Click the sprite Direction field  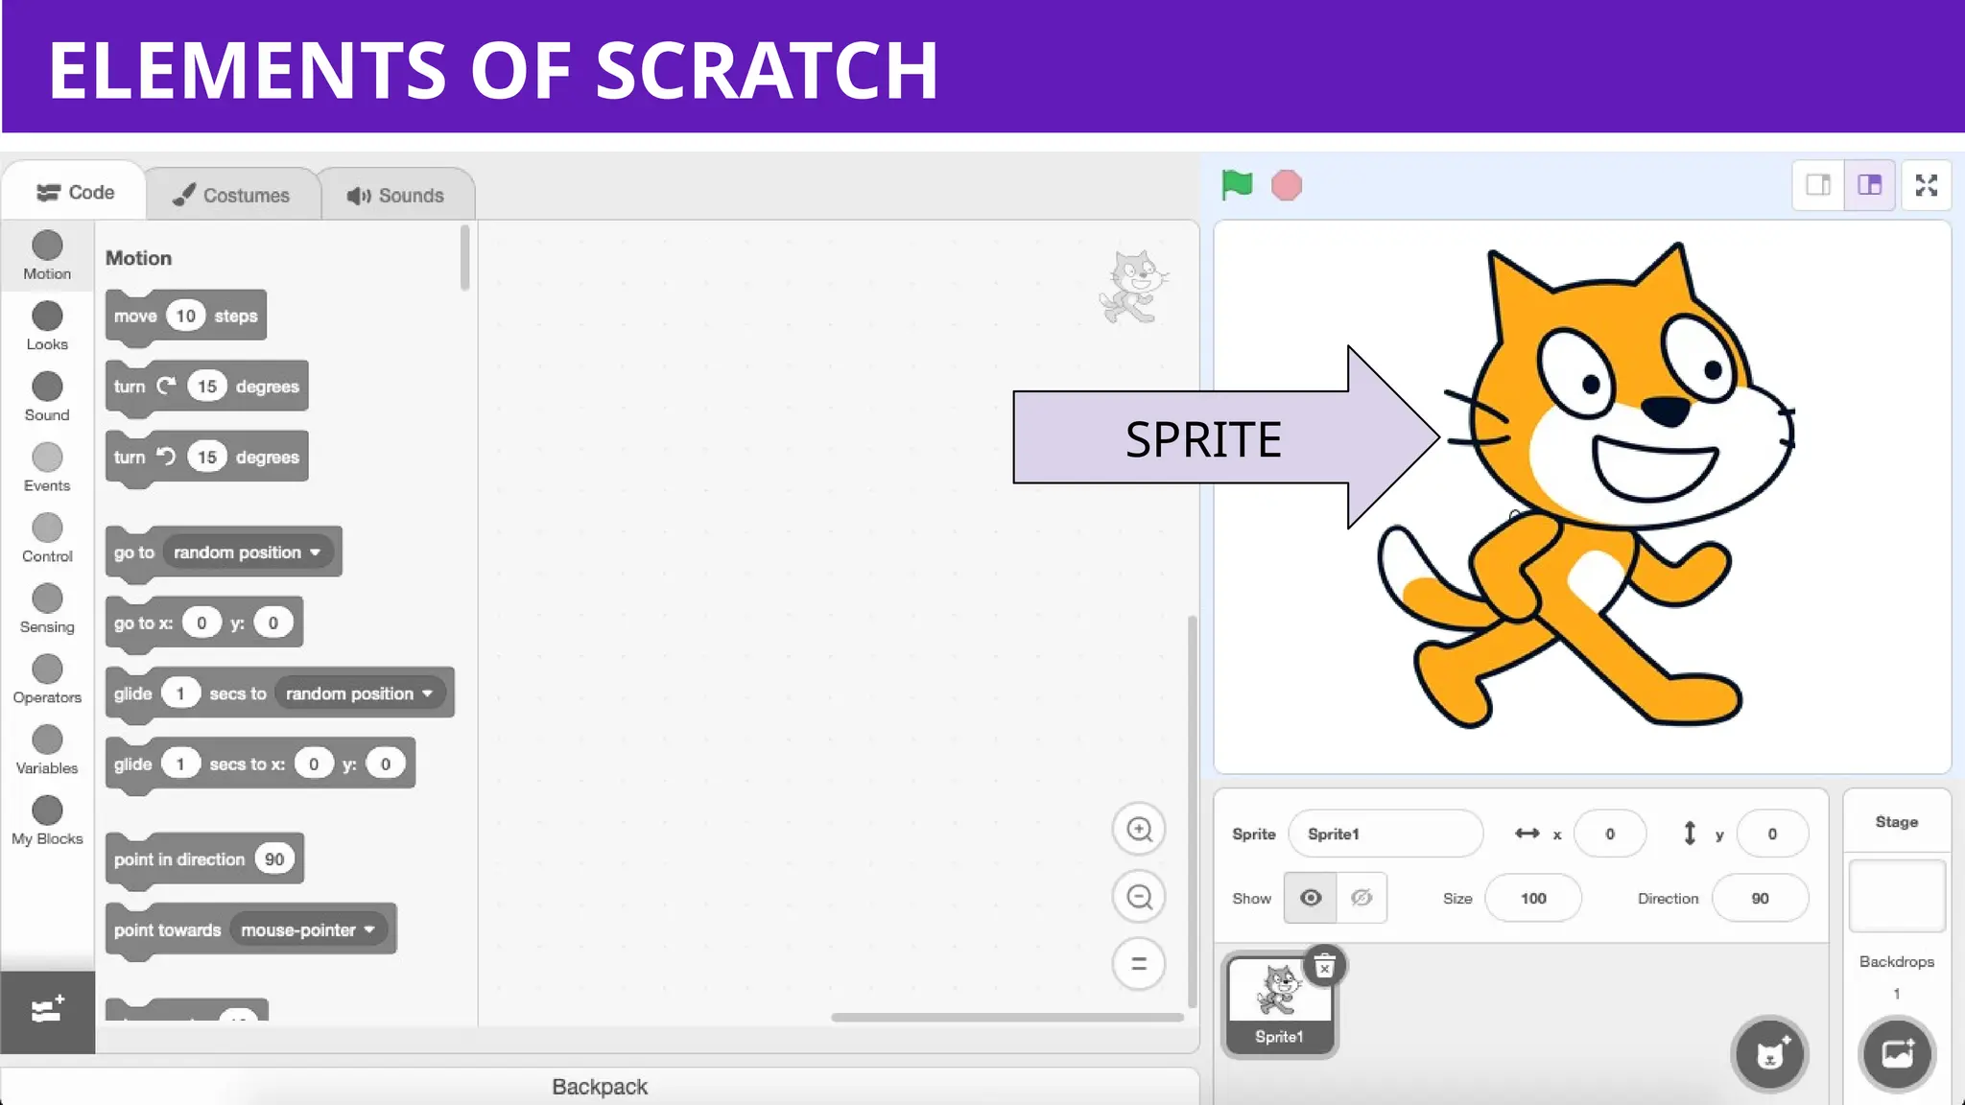pos(1760,898)
